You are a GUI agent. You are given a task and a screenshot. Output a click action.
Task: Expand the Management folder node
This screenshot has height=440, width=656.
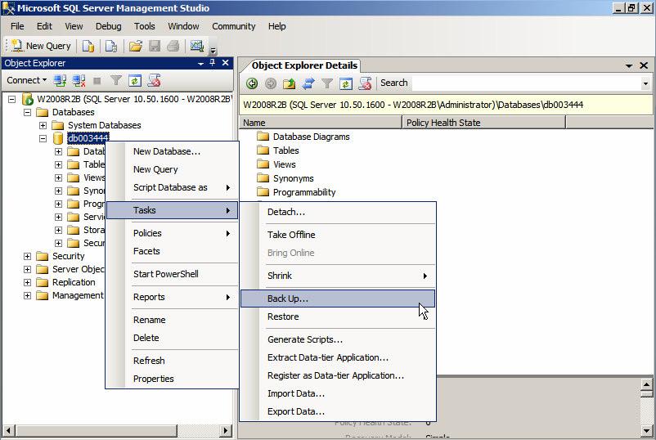pos(27,296)
